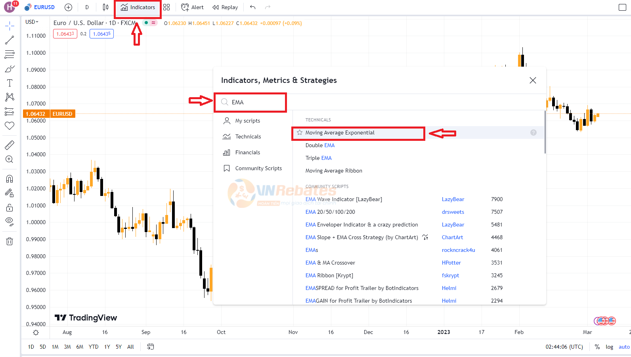Select the text annotation tool
Viewport: 631px width, 357px height.
click(10, 83)
